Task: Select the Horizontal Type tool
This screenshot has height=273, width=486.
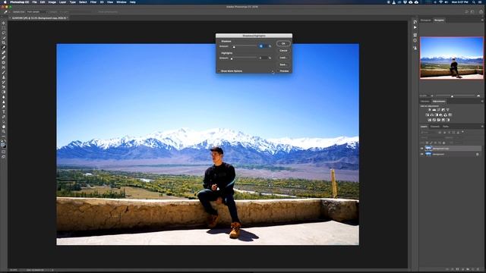Action: pos(4,111)
